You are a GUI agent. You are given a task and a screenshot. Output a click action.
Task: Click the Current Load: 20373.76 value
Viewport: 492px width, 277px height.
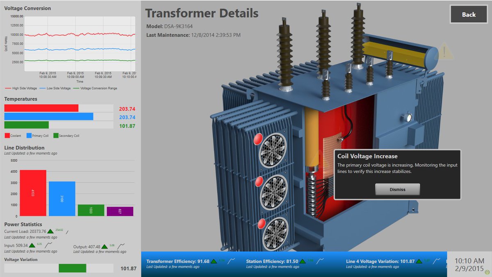25,232
